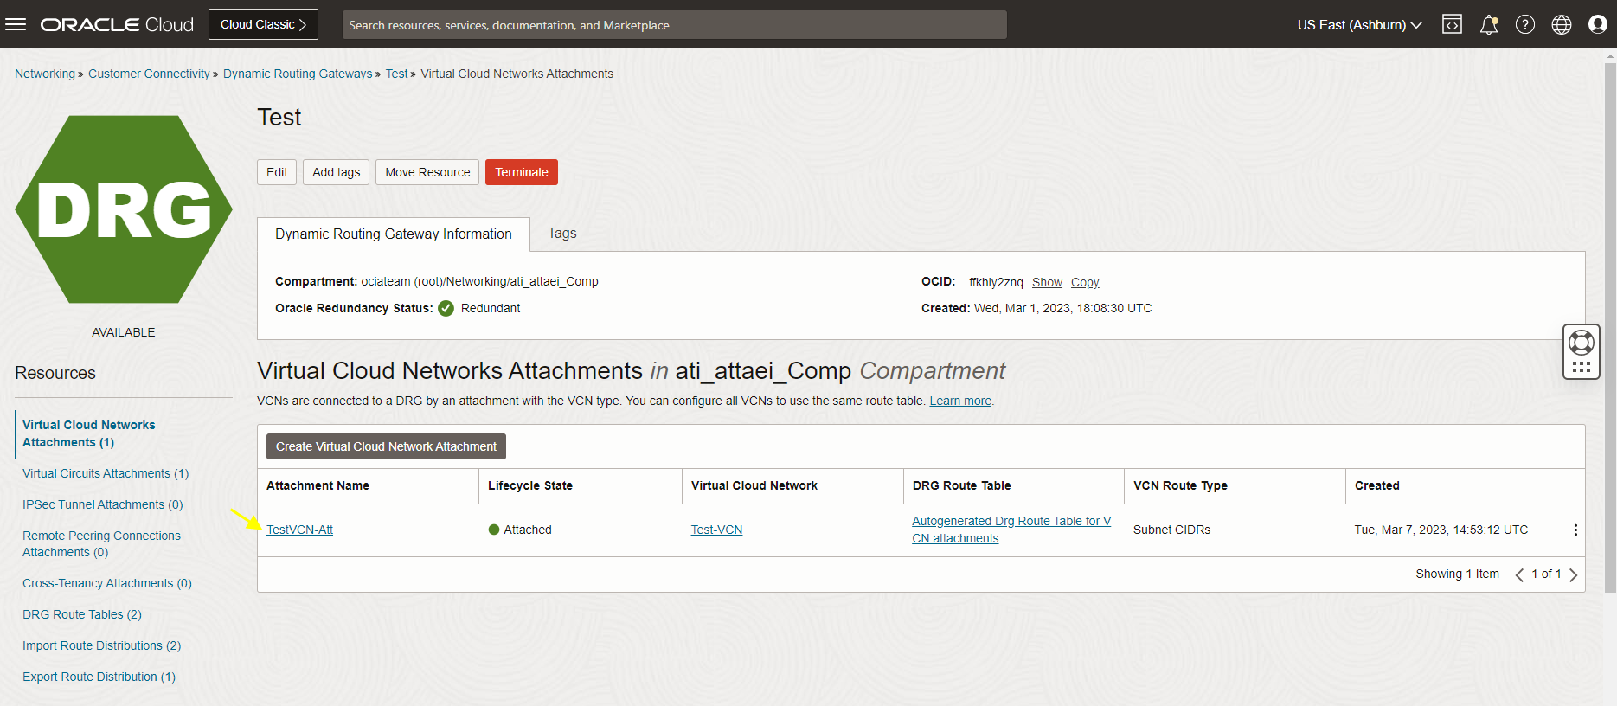Click the Oracle Cloud logo
Screen dimensions: 1617x706
click(x=117, y=24)
